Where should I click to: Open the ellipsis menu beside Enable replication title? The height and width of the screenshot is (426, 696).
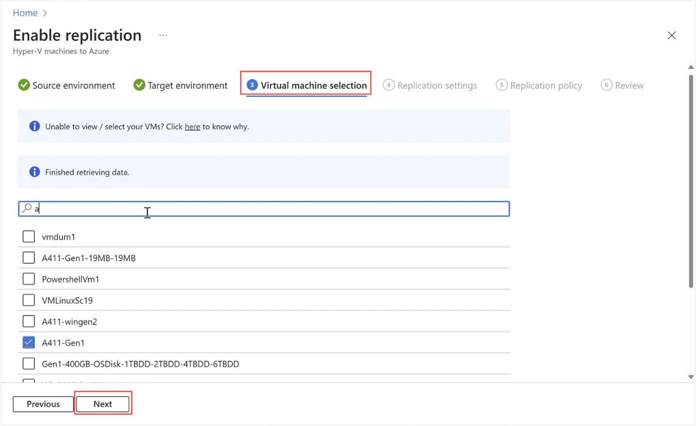[162, 34]
